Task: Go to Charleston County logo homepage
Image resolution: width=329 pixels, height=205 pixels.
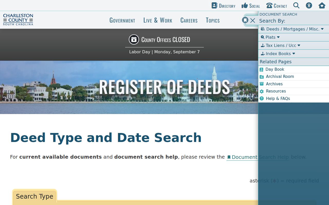Action: tap(18, 20)
